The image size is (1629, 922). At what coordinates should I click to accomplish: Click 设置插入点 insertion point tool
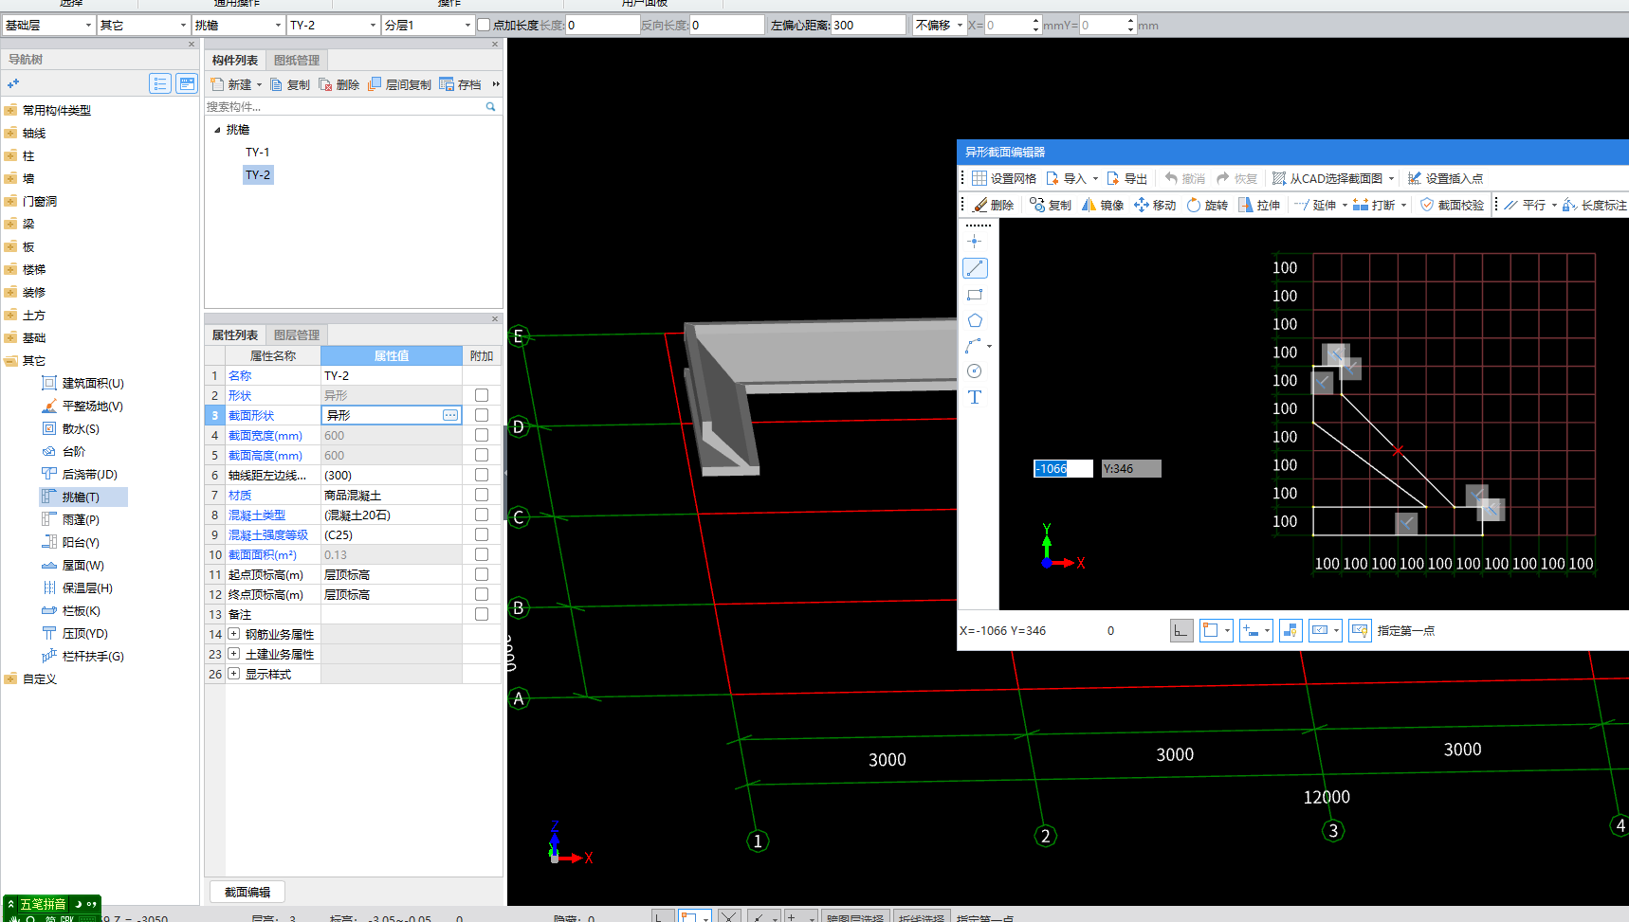click(x=1445, y=178)
